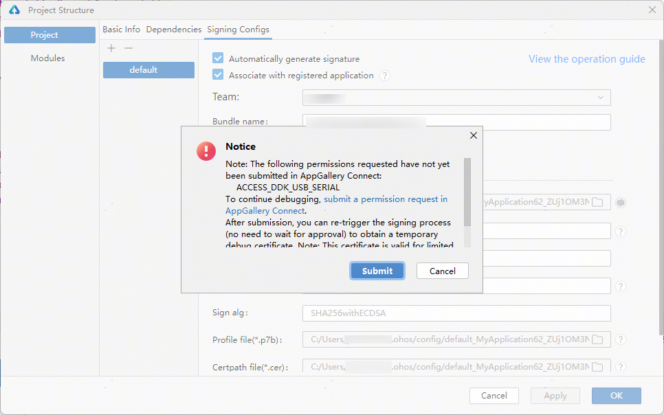
Task: Toggle Automatically generate signature checkbox
Action: click(218, 58)
